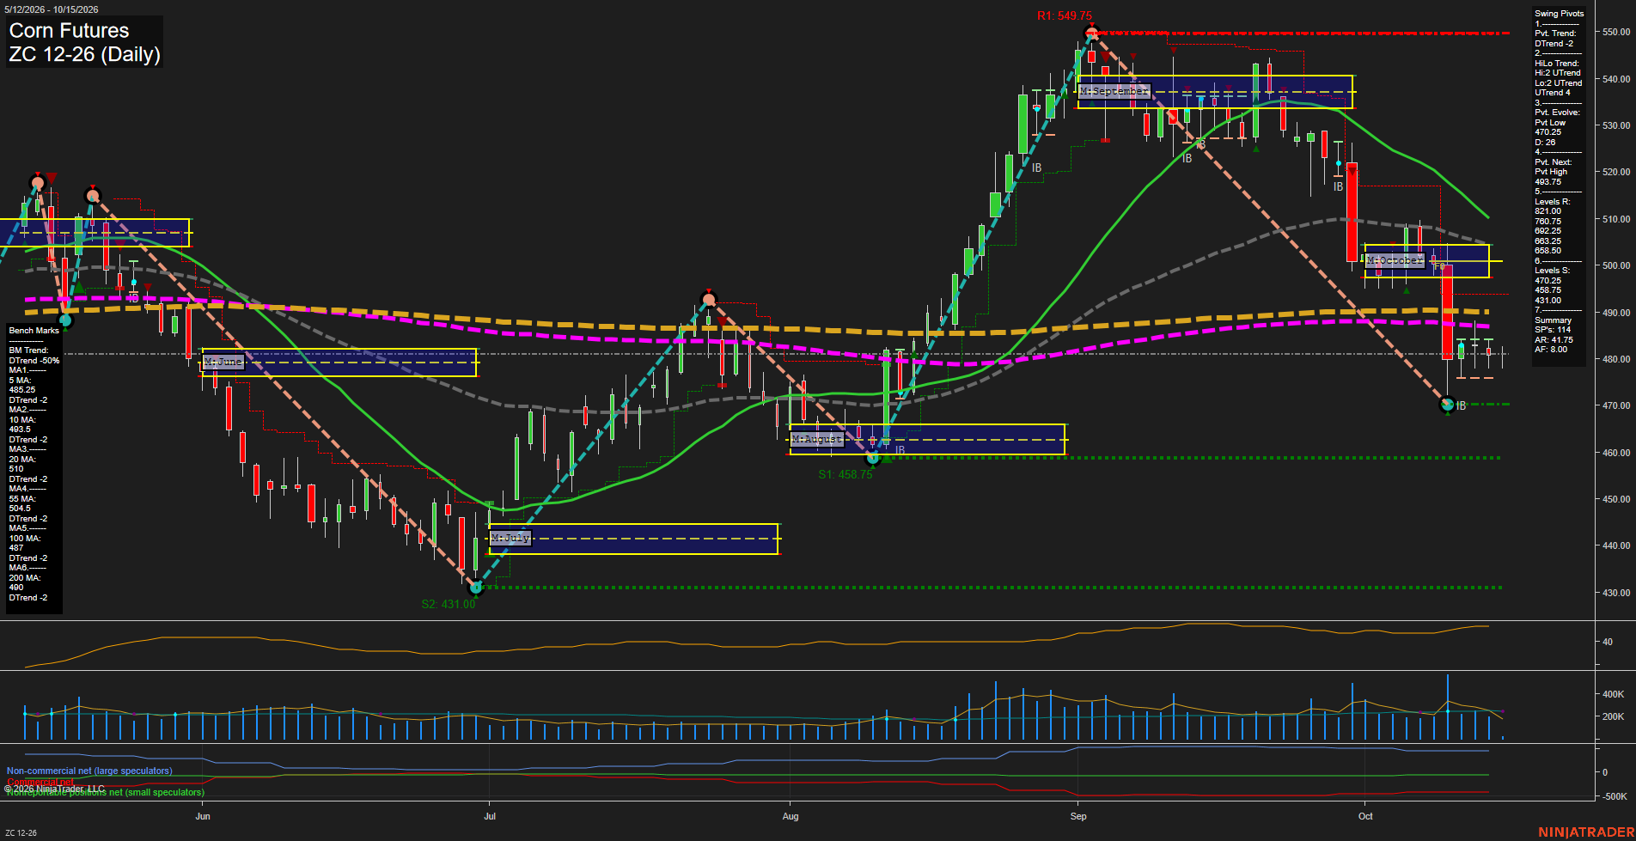Click the "Nonreportable positions net (small speculators)" legend
The height and width of the screenshot is (841, 1636).
[106, 792]
